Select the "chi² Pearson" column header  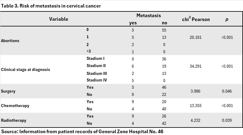(x=196, y=19)
